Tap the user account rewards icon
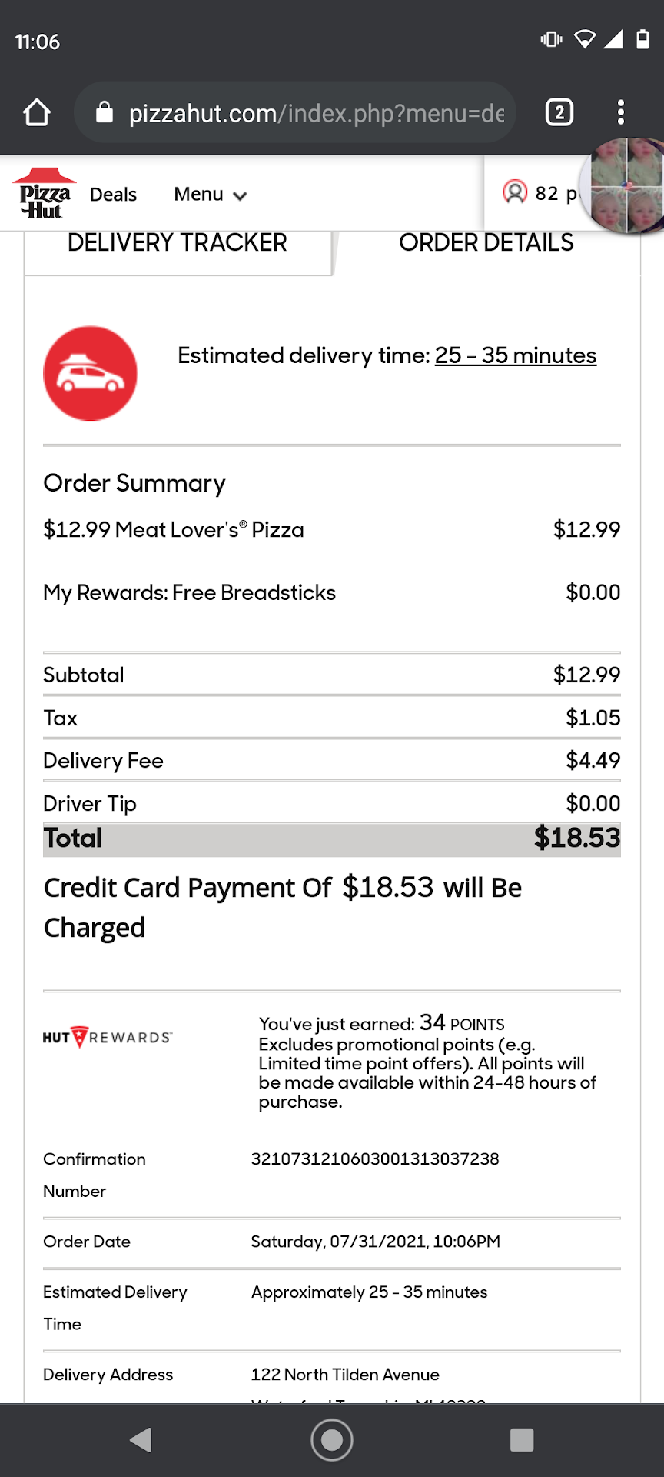 514,192
